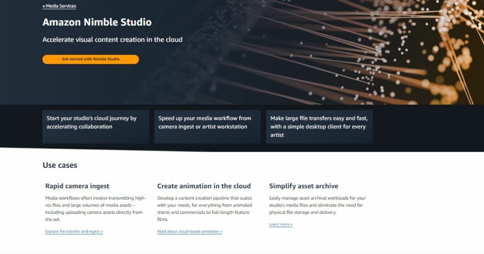This screenshot has width=484, height=254.
Task: Open the 'Speed up your media workflow' card
Action: coord(207,127)
